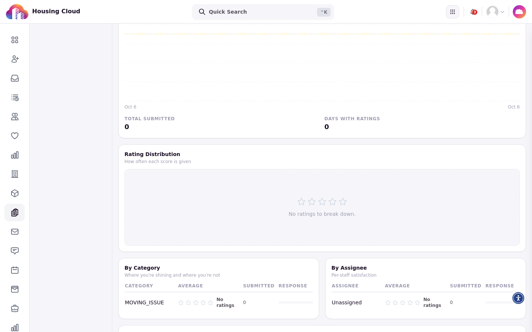Image resolution: width=532 pixels, height=332 pixels.
Task: Open the briefcase icon in sidebar
Action: click(x=15, y=308)
